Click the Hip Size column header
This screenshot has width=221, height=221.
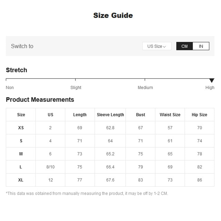tap(199, 115)
